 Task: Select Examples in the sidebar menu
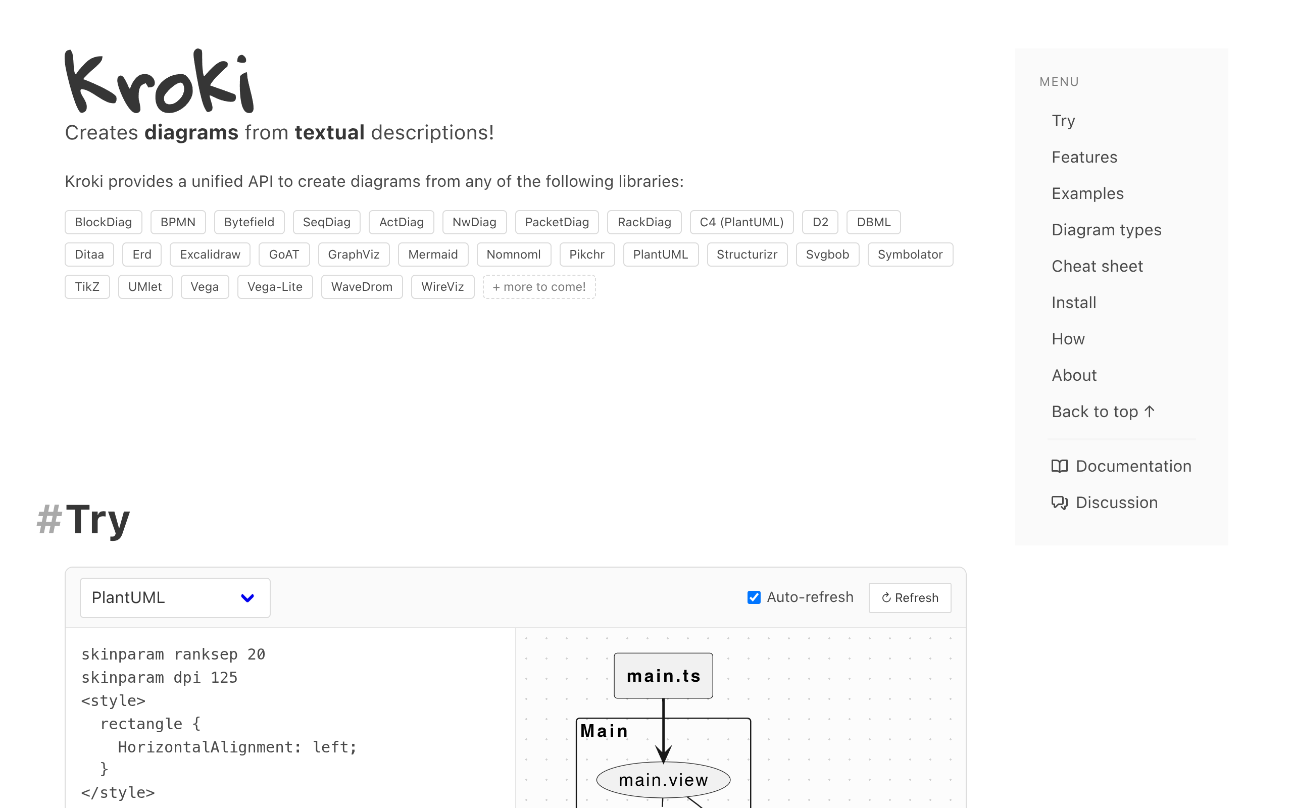tap(1088, 193)
